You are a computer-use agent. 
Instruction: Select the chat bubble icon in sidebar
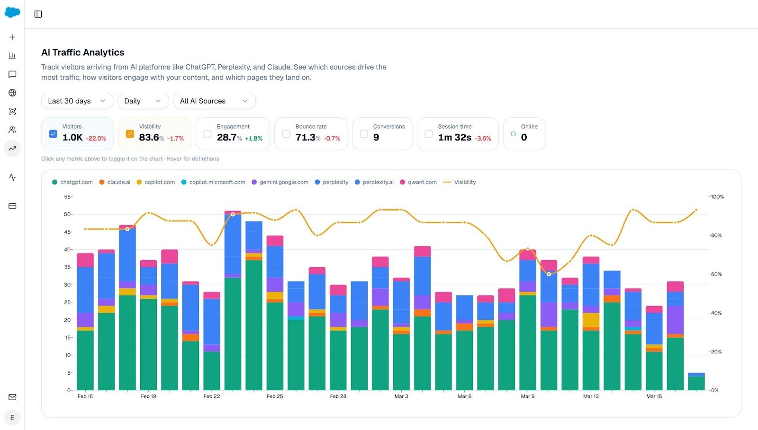point(12,74)
